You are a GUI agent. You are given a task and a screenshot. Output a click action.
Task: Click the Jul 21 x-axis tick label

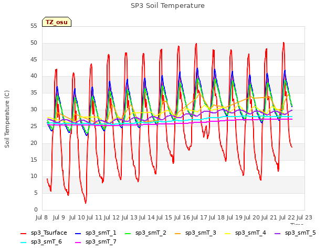[269, 217]
